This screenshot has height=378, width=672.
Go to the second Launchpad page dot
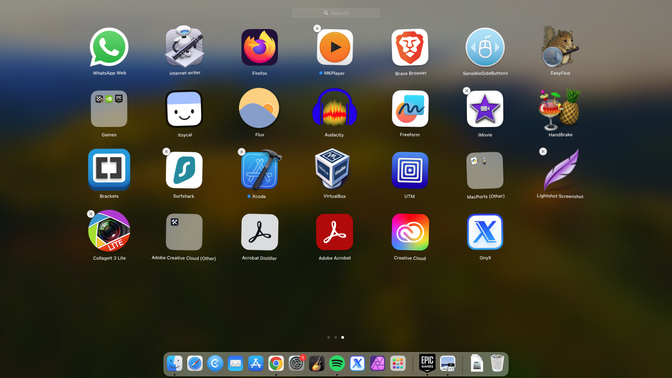click(x=336, y=337)
